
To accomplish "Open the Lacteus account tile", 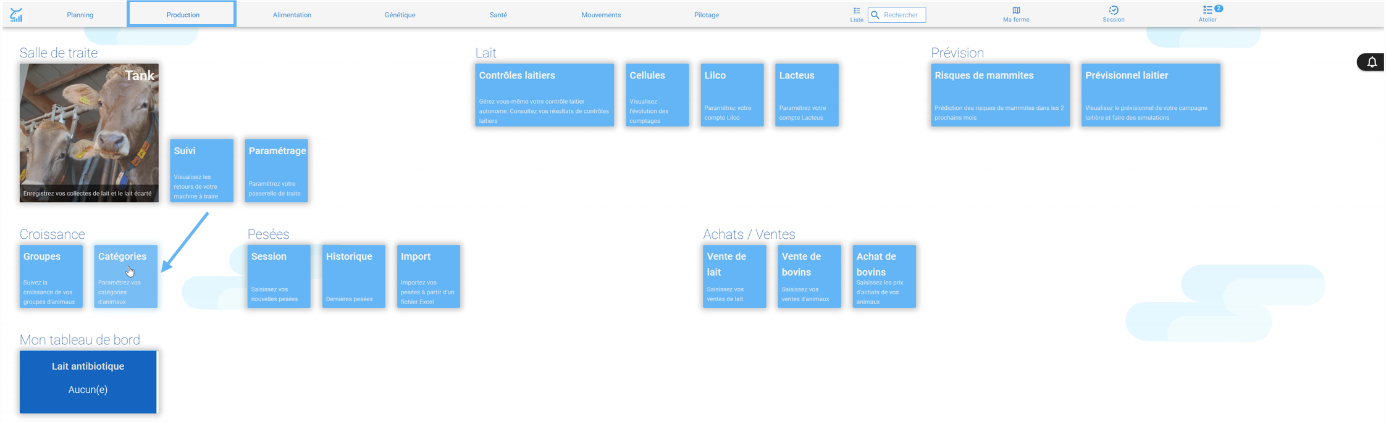I will pyautogui.click(x=807, y=95).
